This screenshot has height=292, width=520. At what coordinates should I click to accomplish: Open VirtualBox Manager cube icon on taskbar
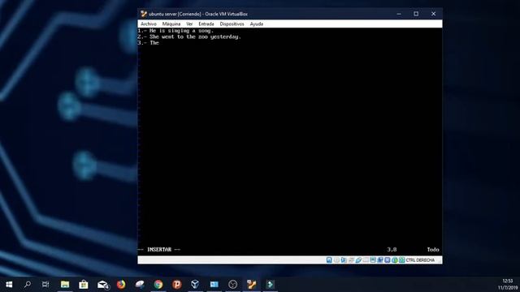click(x=195, y=285)
